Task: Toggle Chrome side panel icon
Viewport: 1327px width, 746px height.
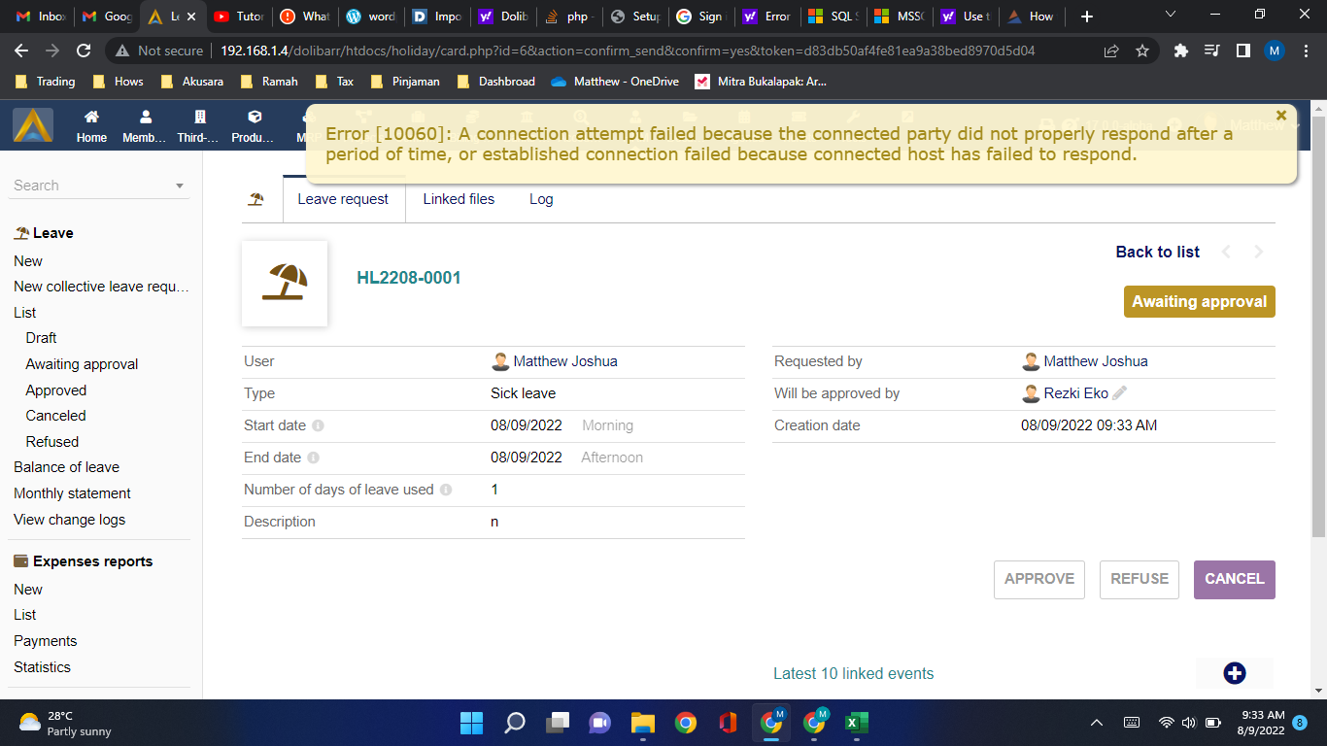Action: point(1242,51)
